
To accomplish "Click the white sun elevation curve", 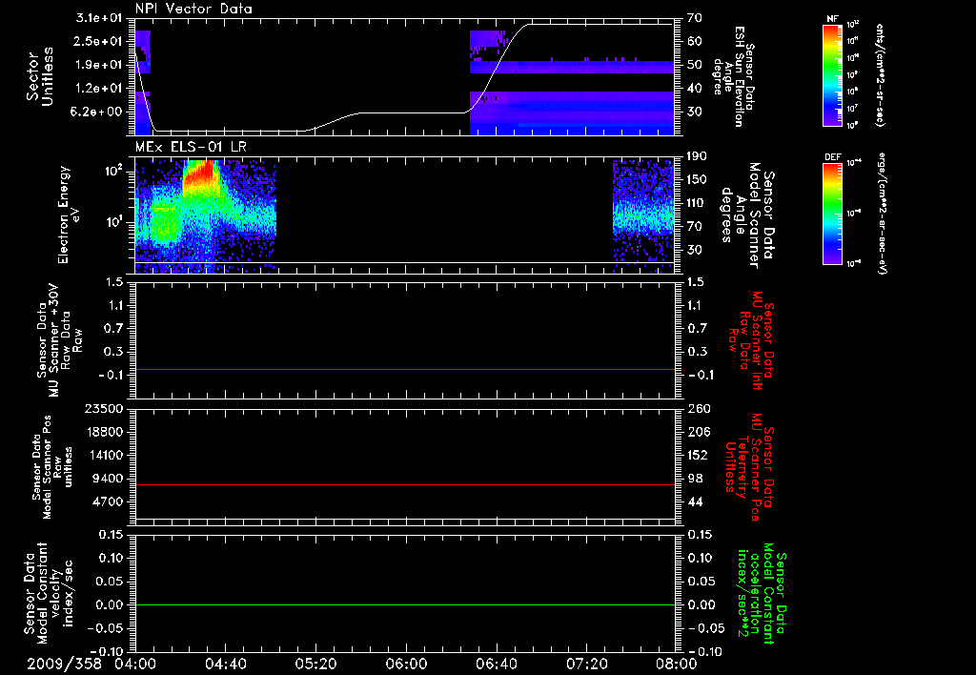I will click(405, 112).
